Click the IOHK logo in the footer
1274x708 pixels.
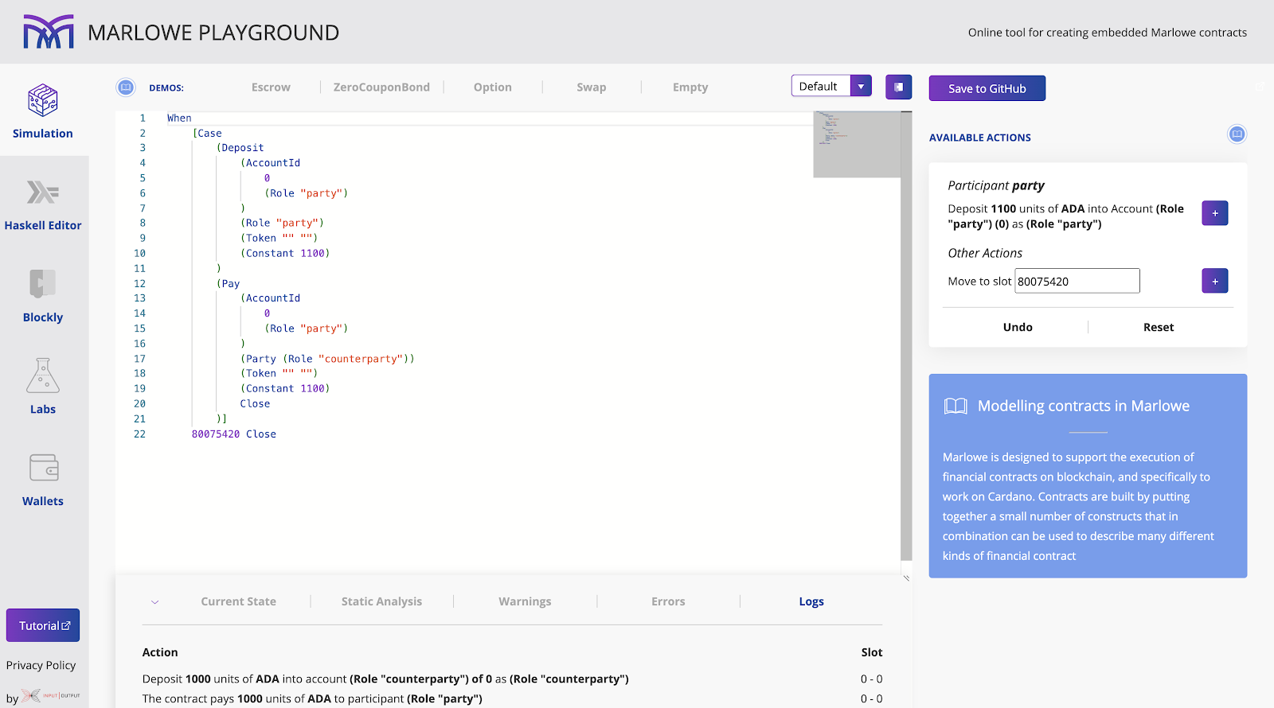[51, 696]
